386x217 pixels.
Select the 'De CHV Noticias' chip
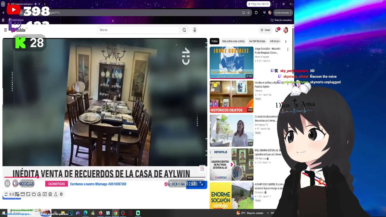pos(257,41)
